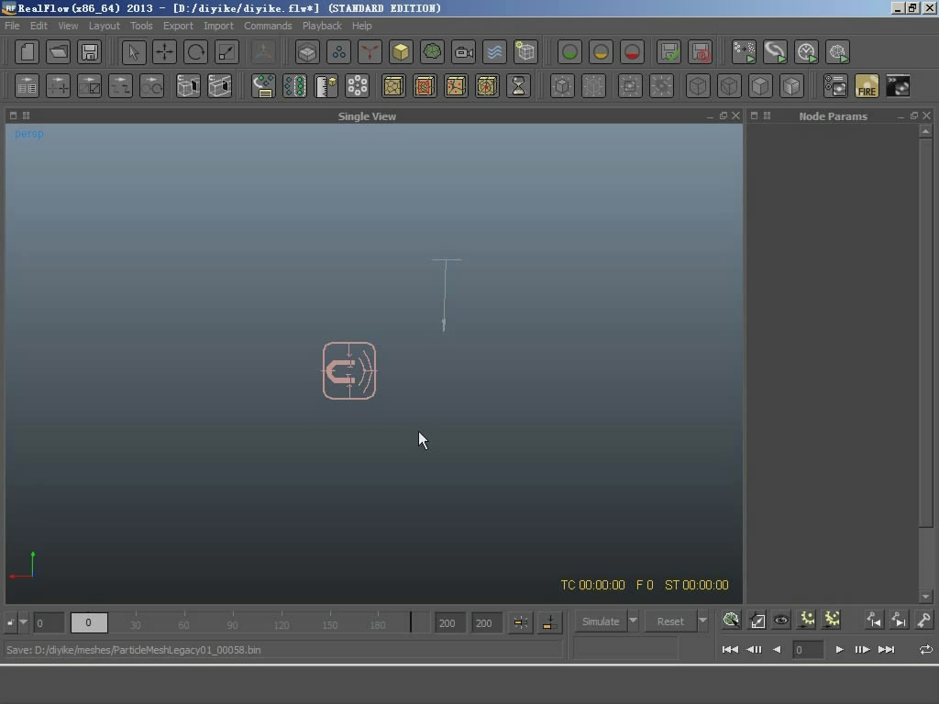Activate the Scale tool

tap(227, 52)
